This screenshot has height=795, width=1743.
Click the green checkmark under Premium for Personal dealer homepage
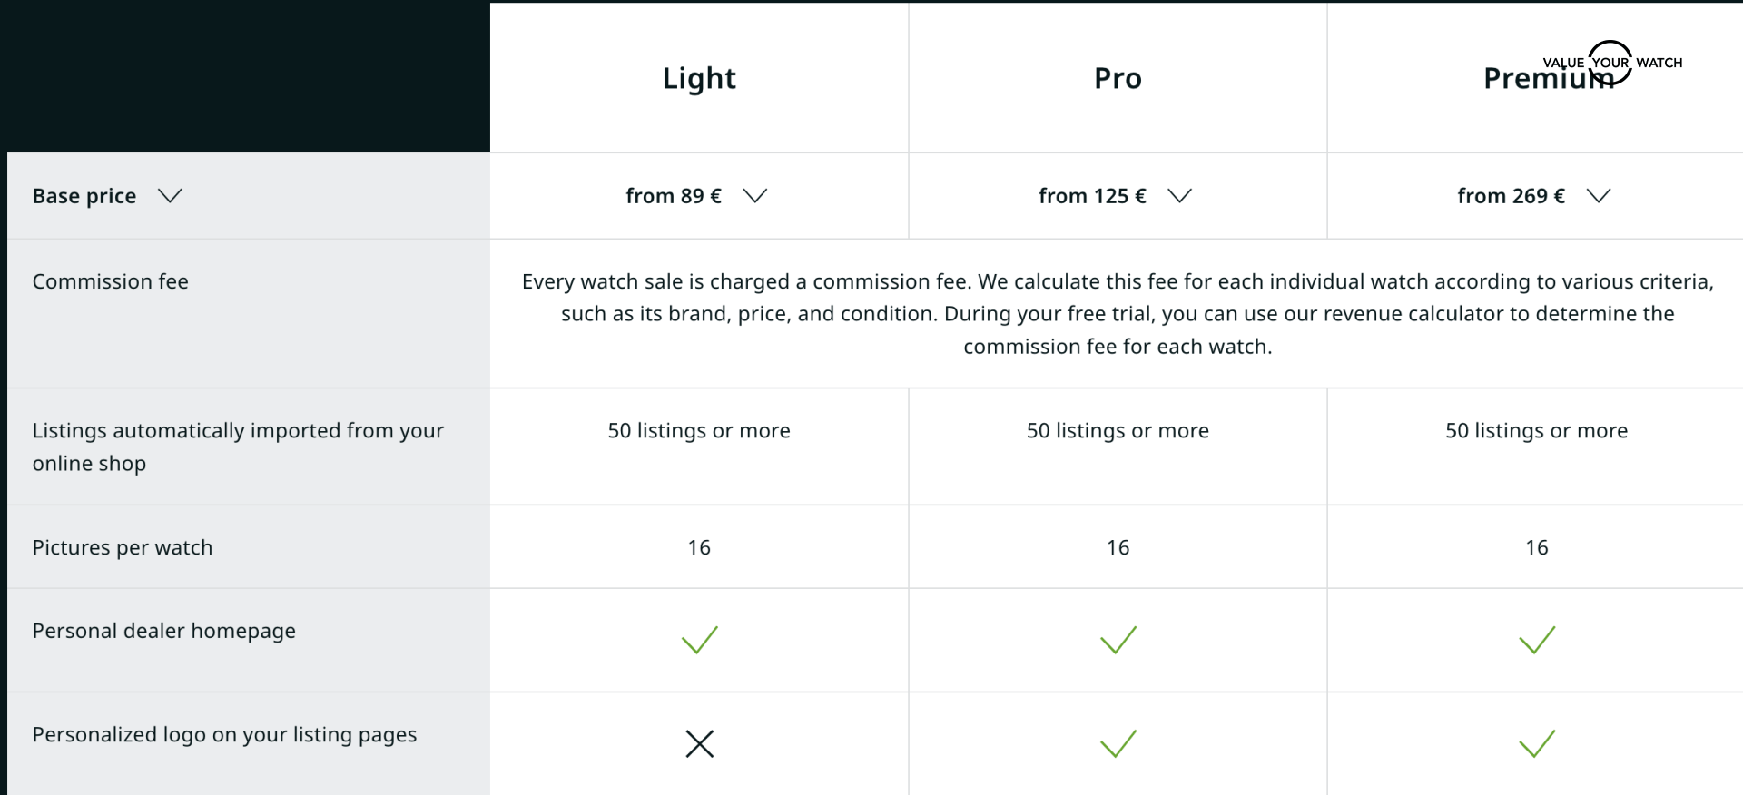[1535, 640]
